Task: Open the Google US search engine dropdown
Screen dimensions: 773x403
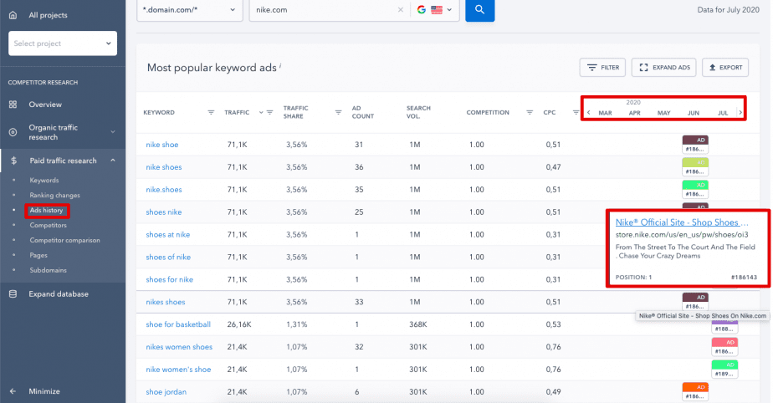Action: [x=434, y=10]
